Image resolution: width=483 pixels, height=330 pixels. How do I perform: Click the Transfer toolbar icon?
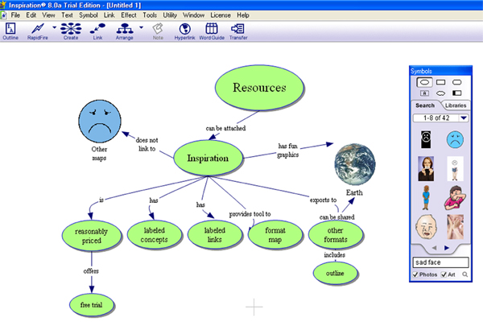[238, 31]
